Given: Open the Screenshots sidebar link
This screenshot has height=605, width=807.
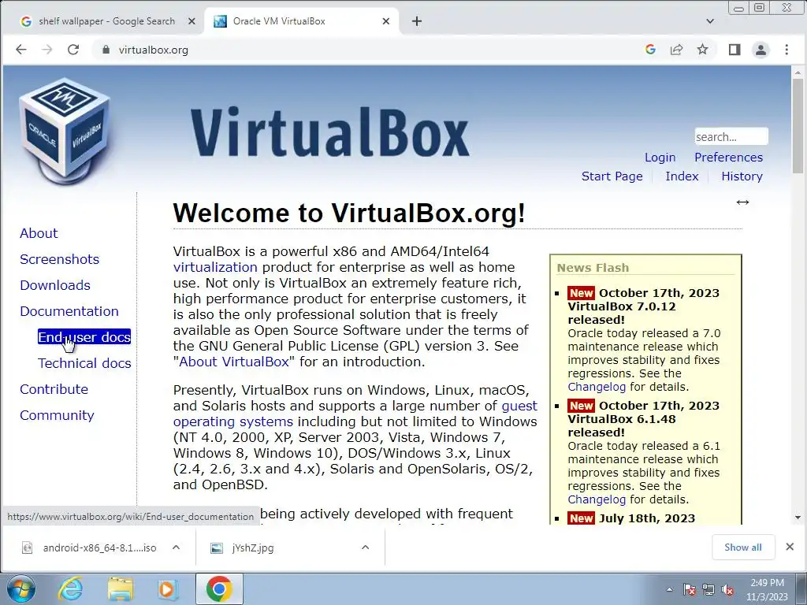Looking at the screenshot, I should 60,259.
